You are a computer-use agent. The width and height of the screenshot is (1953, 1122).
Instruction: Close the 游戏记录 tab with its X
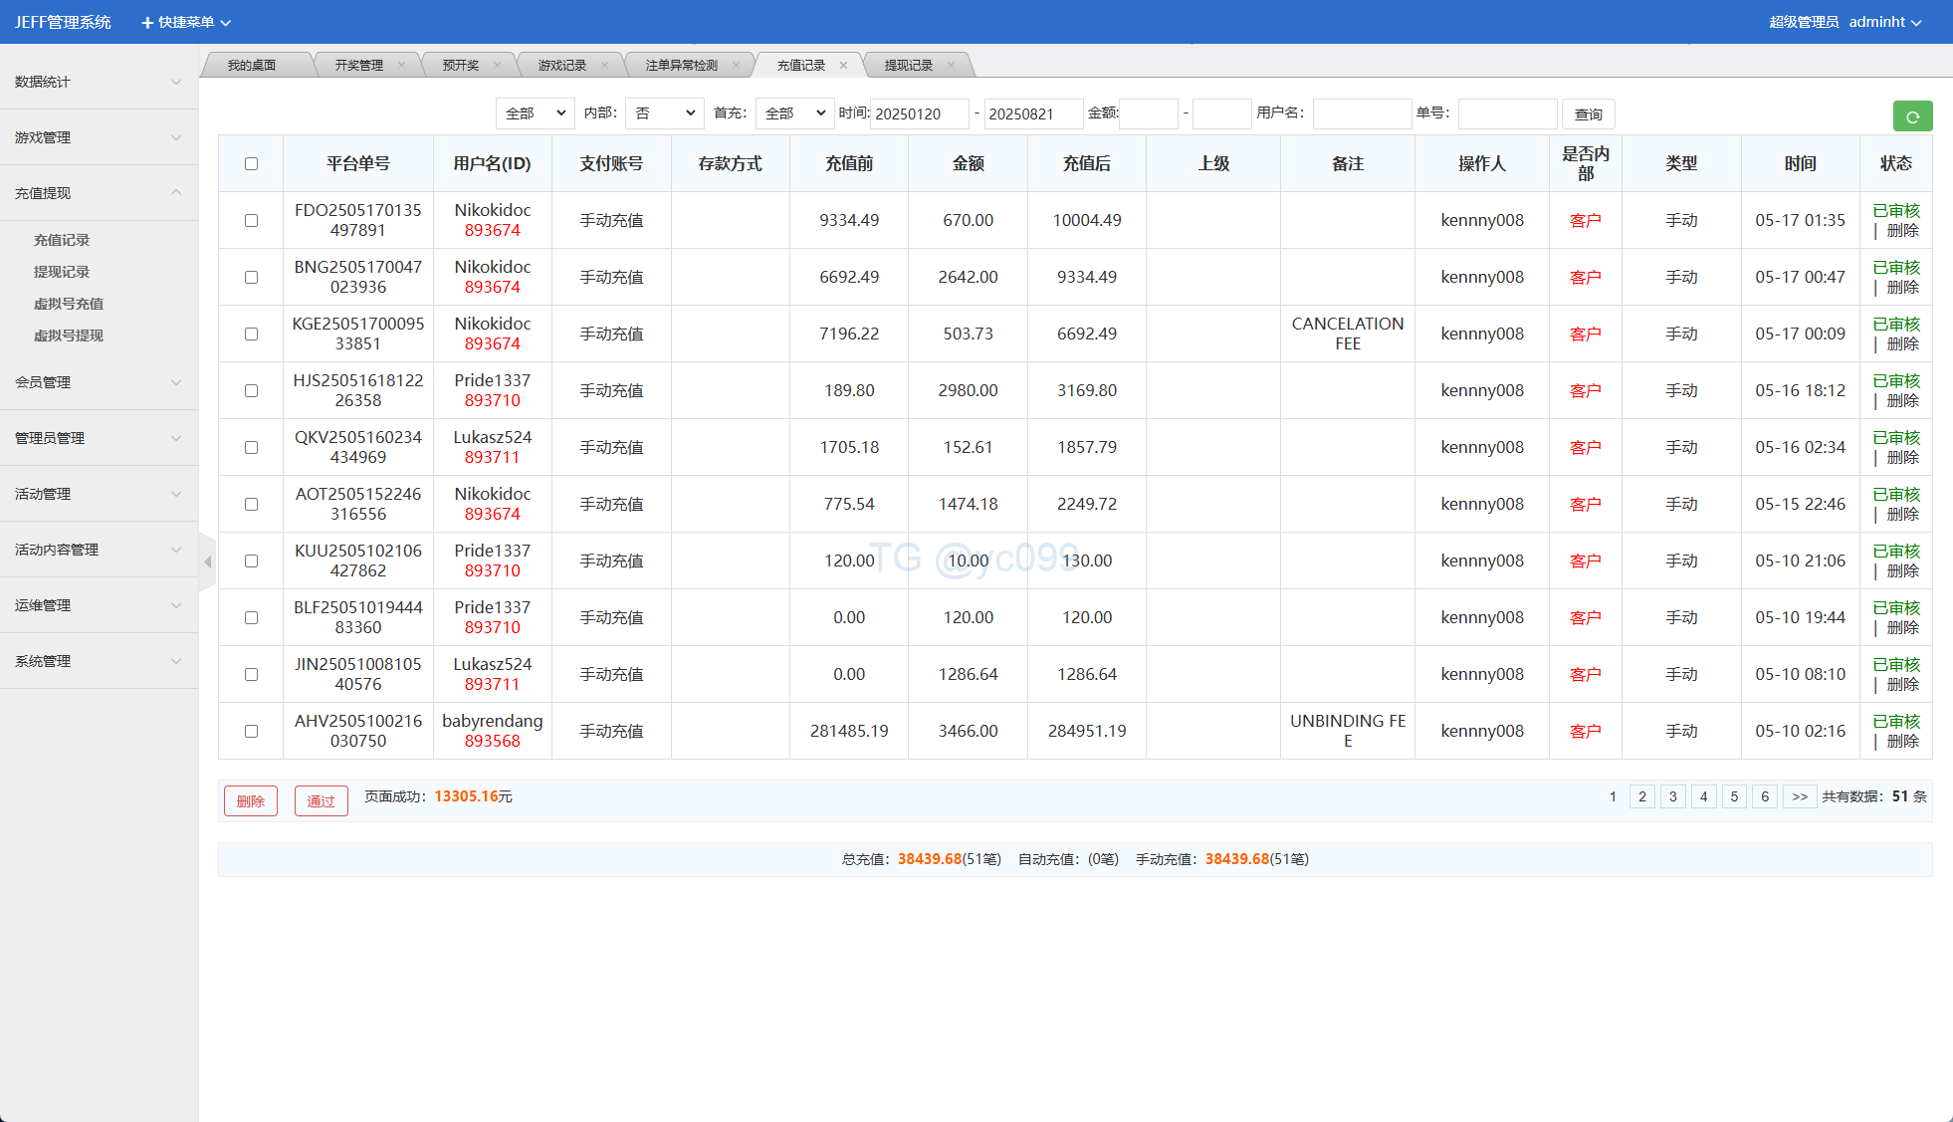coord(604,66)
